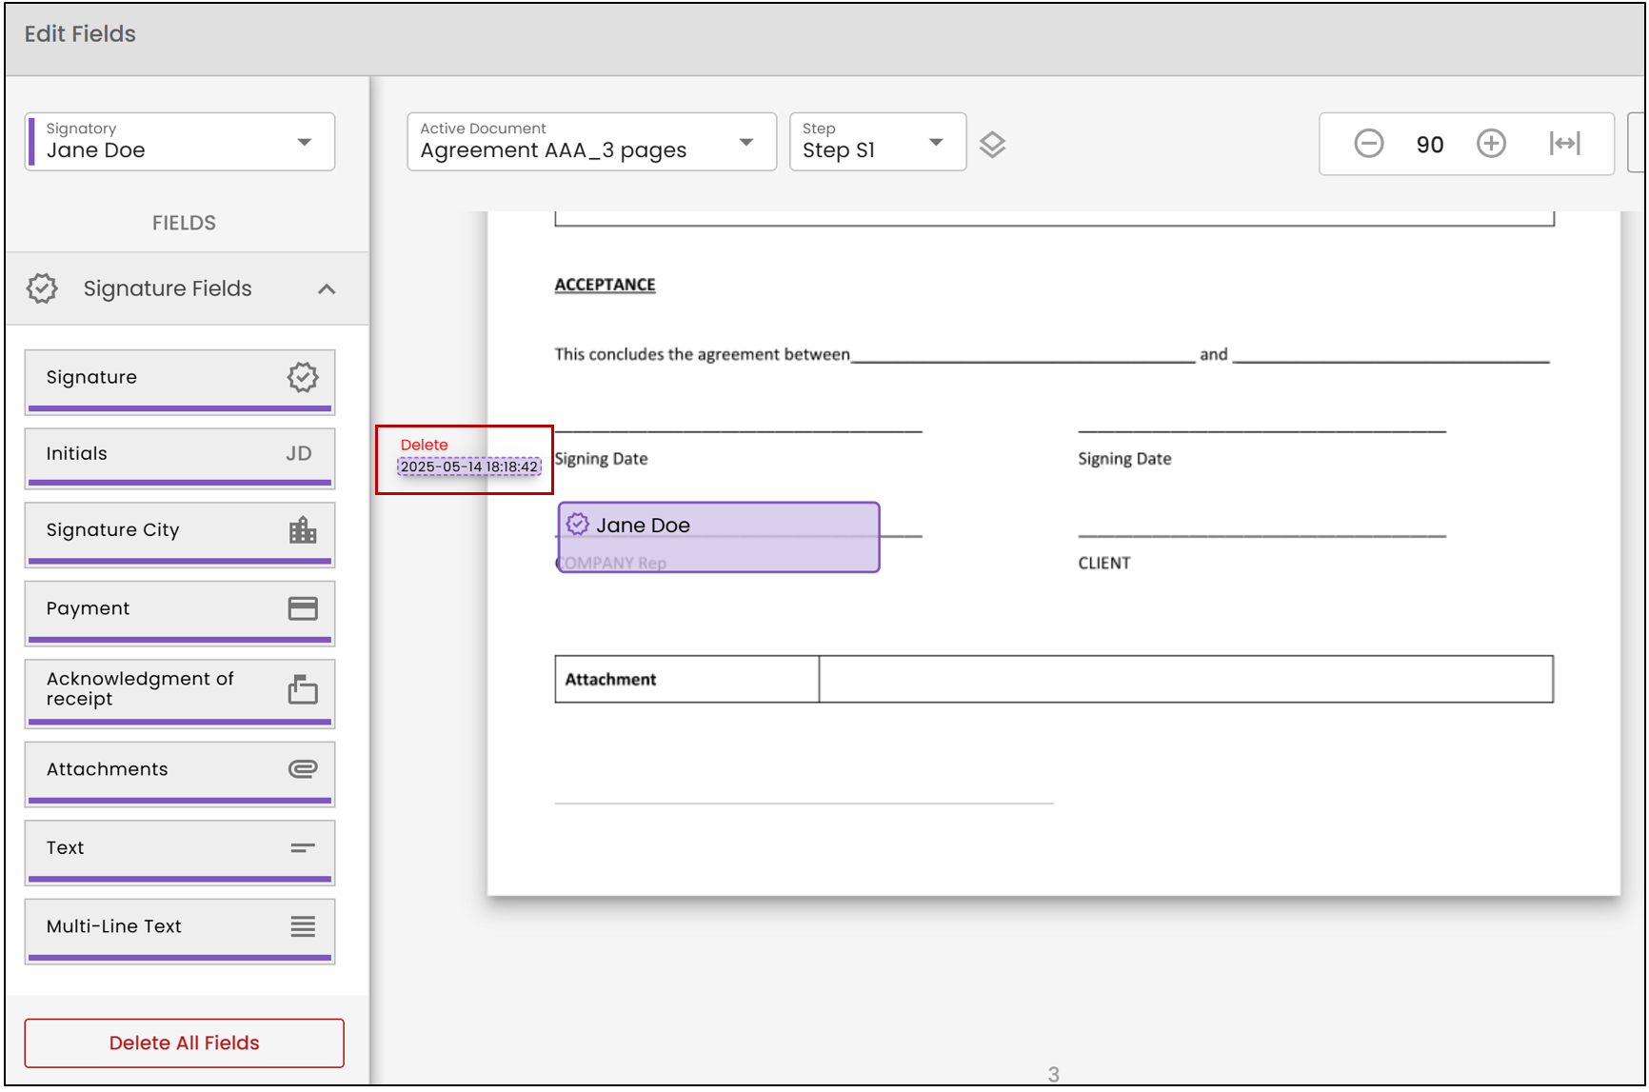Viewport: 1649px width, 1092px height.
Task: Click the Acknowledgment of receipt icon
Action: [303, 688]
